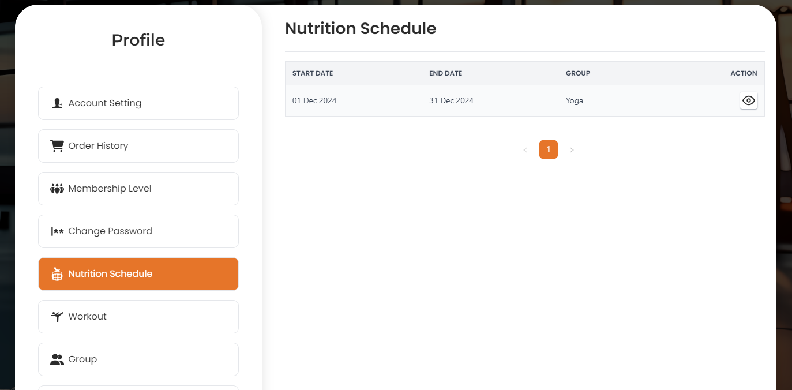Click the Yoga group cell in the row

574,100
